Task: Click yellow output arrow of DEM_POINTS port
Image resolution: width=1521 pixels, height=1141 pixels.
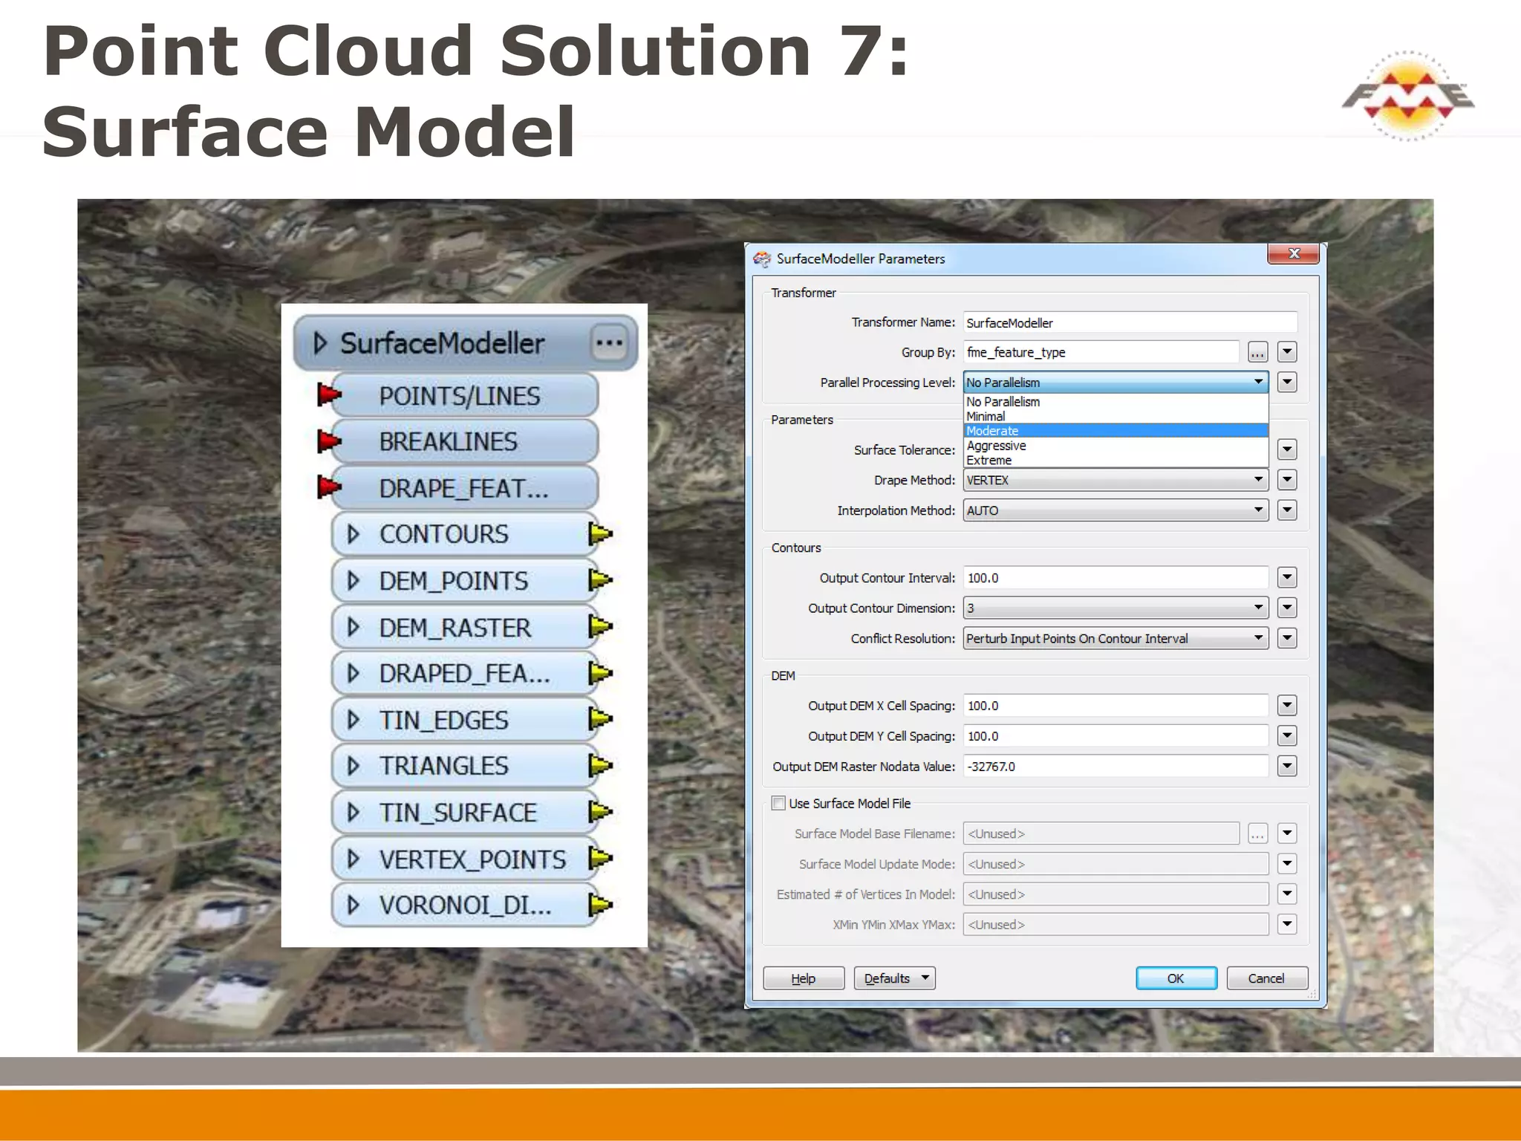Action: point(600,580)
